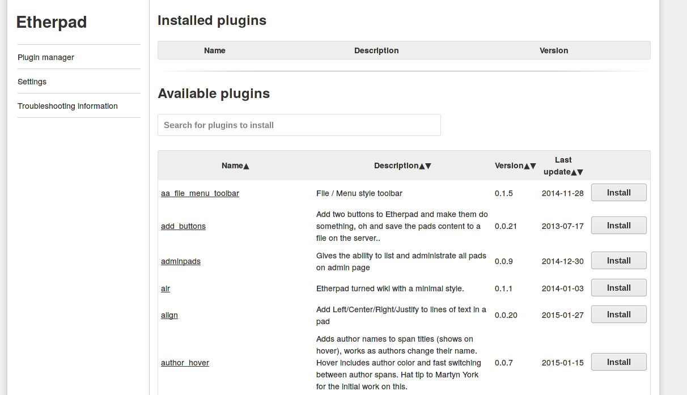Install the author_hover plugin

coord(618,362)
